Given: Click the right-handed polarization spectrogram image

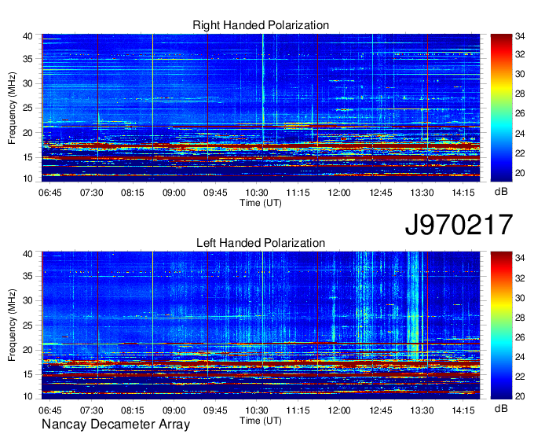Looking at the screenshot, I should [261, 108].
